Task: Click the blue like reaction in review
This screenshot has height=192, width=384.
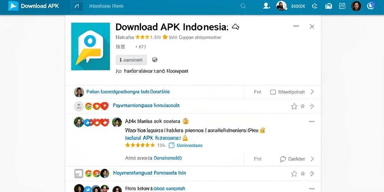Action: pos(88,122)
